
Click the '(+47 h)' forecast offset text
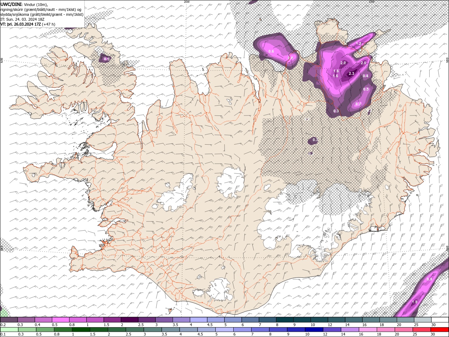click(x=48, y=24)
